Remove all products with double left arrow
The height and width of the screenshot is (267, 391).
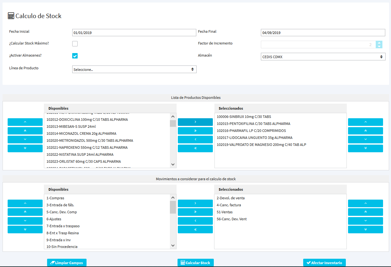(x=195, y=148)
